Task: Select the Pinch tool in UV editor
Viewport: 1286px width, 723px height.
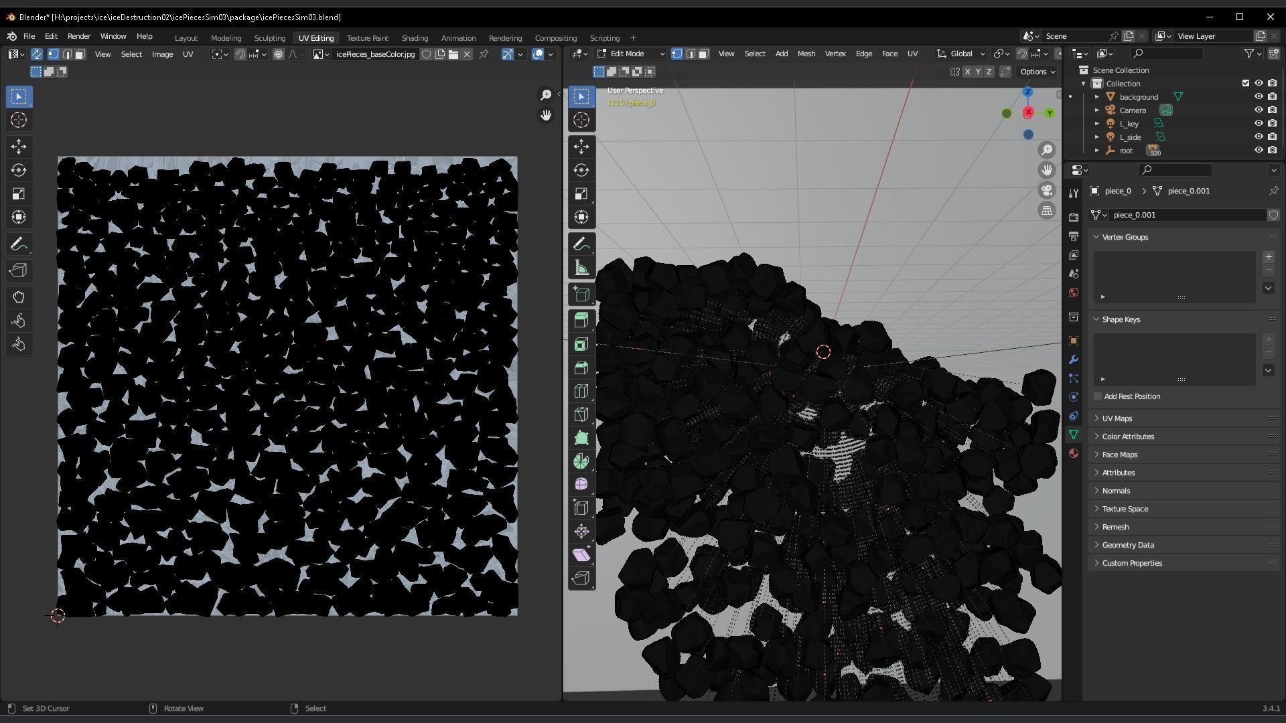Action: (x=19, y=344)
